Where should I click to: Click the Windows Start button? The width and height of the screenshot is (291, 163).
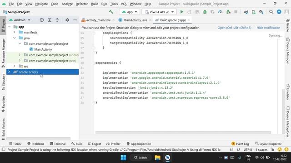[123, 158]
